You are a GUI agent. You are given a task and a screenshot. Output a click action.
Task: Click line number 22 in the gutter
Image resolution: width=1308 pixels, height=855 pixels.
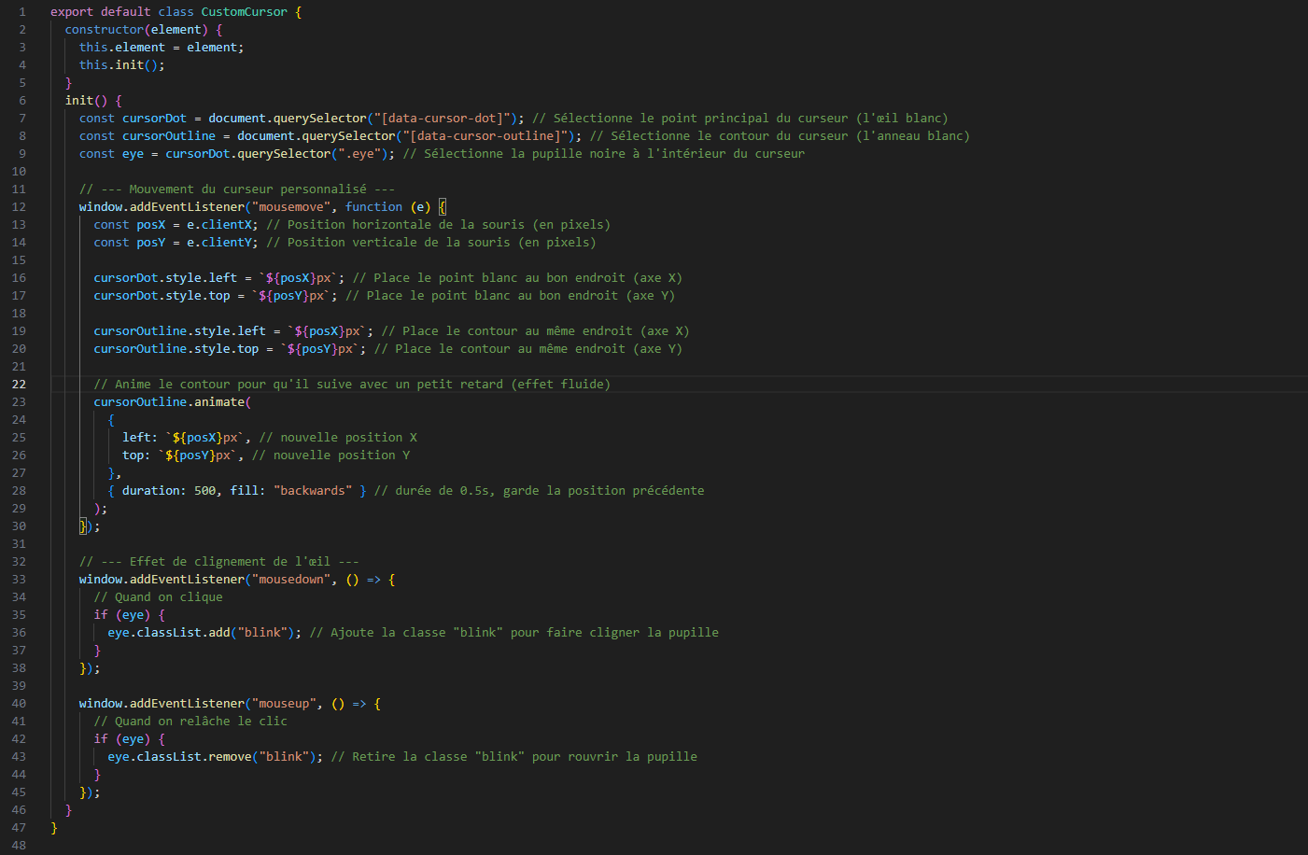[x=20, y=384]
